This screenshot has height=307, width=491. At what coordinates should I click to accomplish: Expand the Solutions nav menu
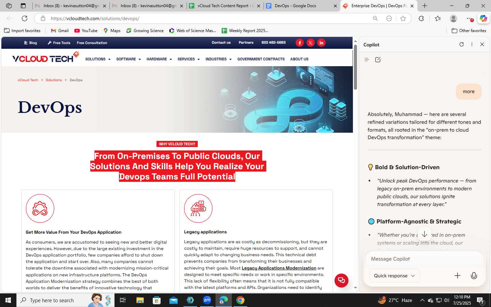pyautogui.click(x=98, y=59)
